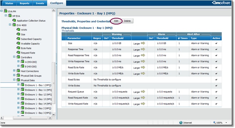The height and width of the screenshot is (128, 235).
Task: Click tree horizontal scrollbar right arrow
Action: click(x=50, y=118)
